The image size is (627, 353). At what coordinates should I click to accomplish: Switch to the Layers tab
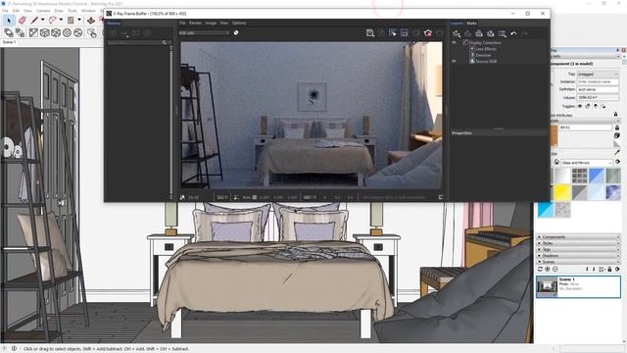[x=457, y=24]
